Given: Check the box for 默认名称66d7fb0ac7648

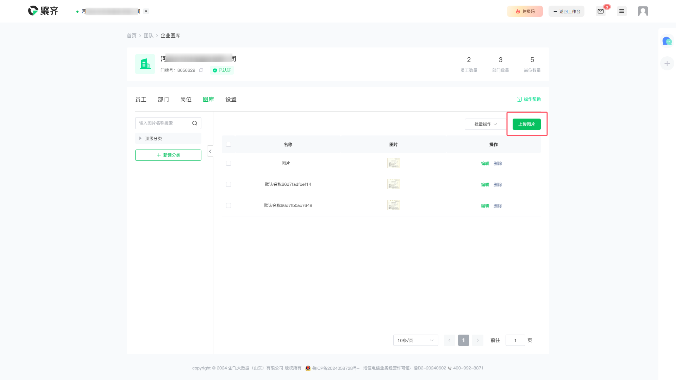Looking at the screenshot, I should [x=229, y=205].
